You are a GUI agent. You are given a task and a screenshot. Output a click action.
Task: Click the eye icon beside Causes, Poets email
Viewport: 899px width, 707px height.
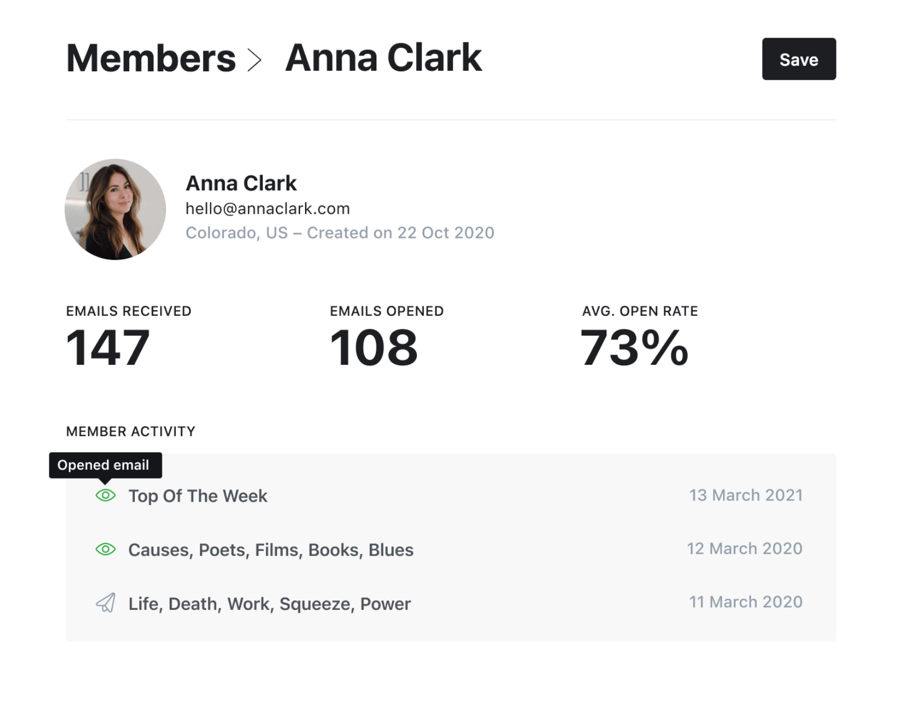click(105, 549)
